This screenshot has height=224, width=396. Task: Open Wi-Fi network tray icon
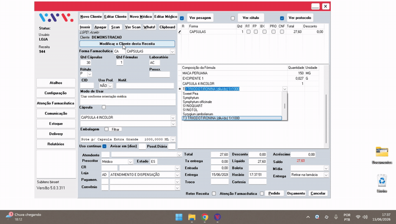tap(358, 217)
